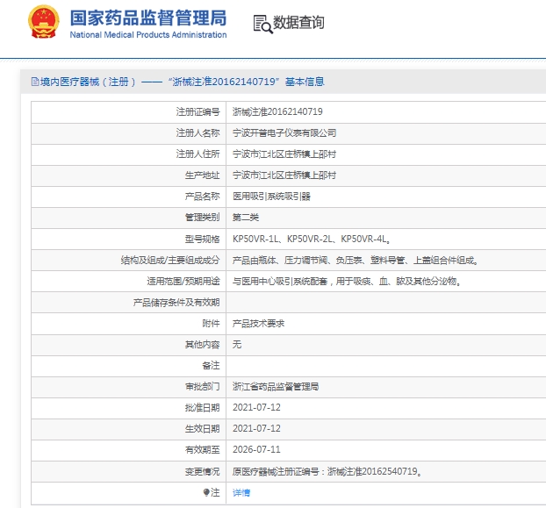Click the 注册人名称 label
This screenshot has height=508, width=546.
click(x=198, y=132)
